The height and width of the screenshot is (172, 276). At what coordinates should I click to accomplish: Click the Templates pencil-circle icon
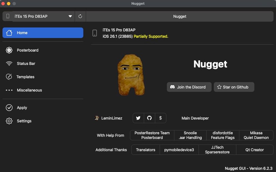click(x=9, y=77)
